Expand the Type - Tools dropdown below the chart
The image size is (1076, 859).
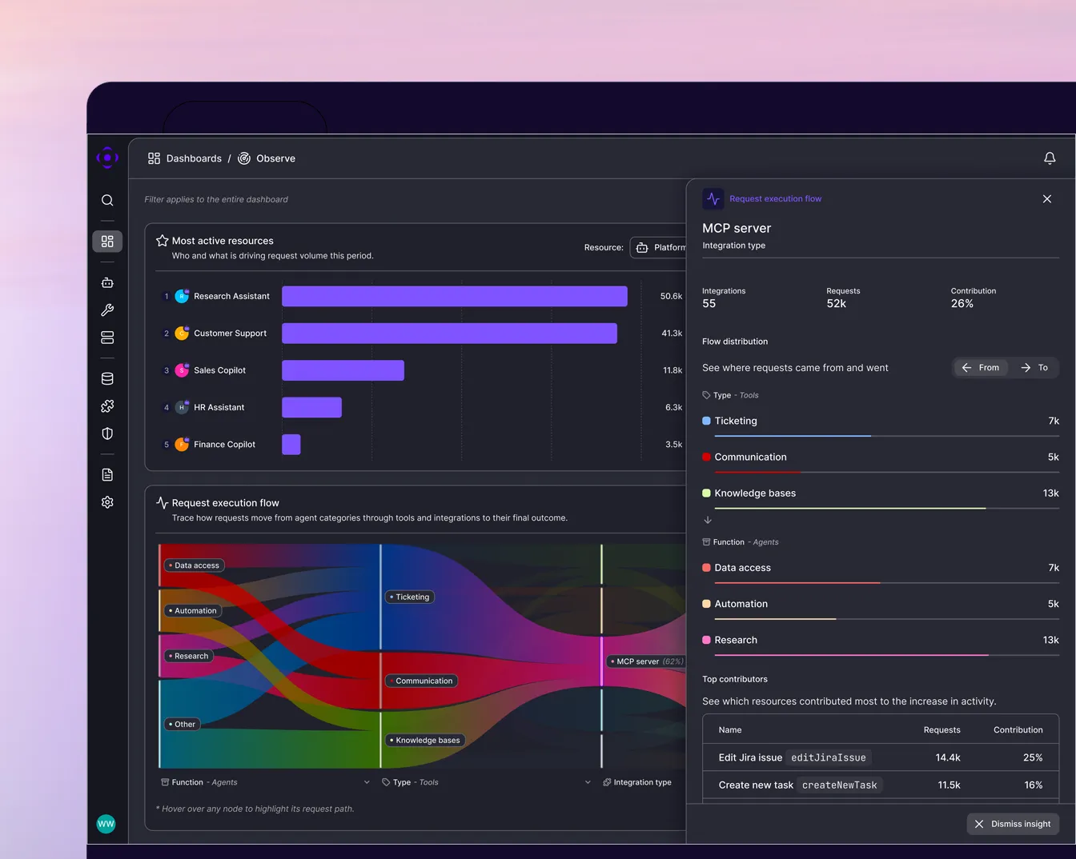tap(486, 782)
